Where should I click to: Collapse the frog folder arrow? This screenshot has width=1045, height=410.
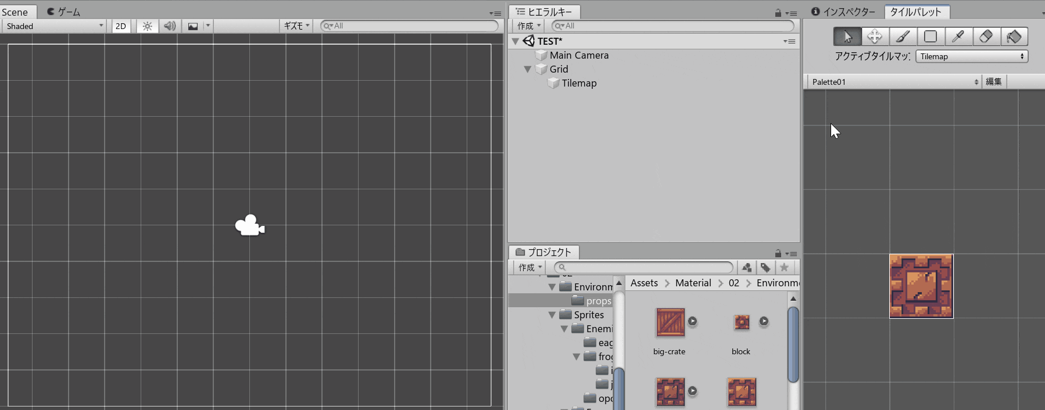point(577,357)
